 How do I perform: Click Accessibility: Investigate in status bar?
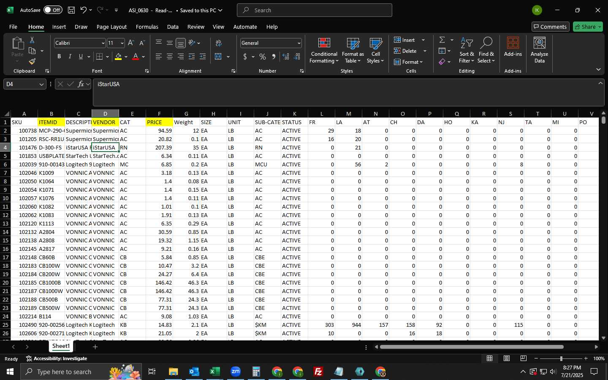tap(57, 358)
